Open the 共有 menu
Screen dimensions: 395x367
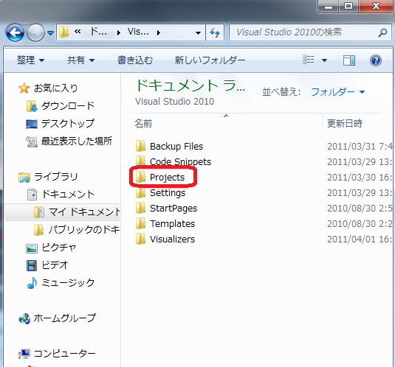(80, 60)
